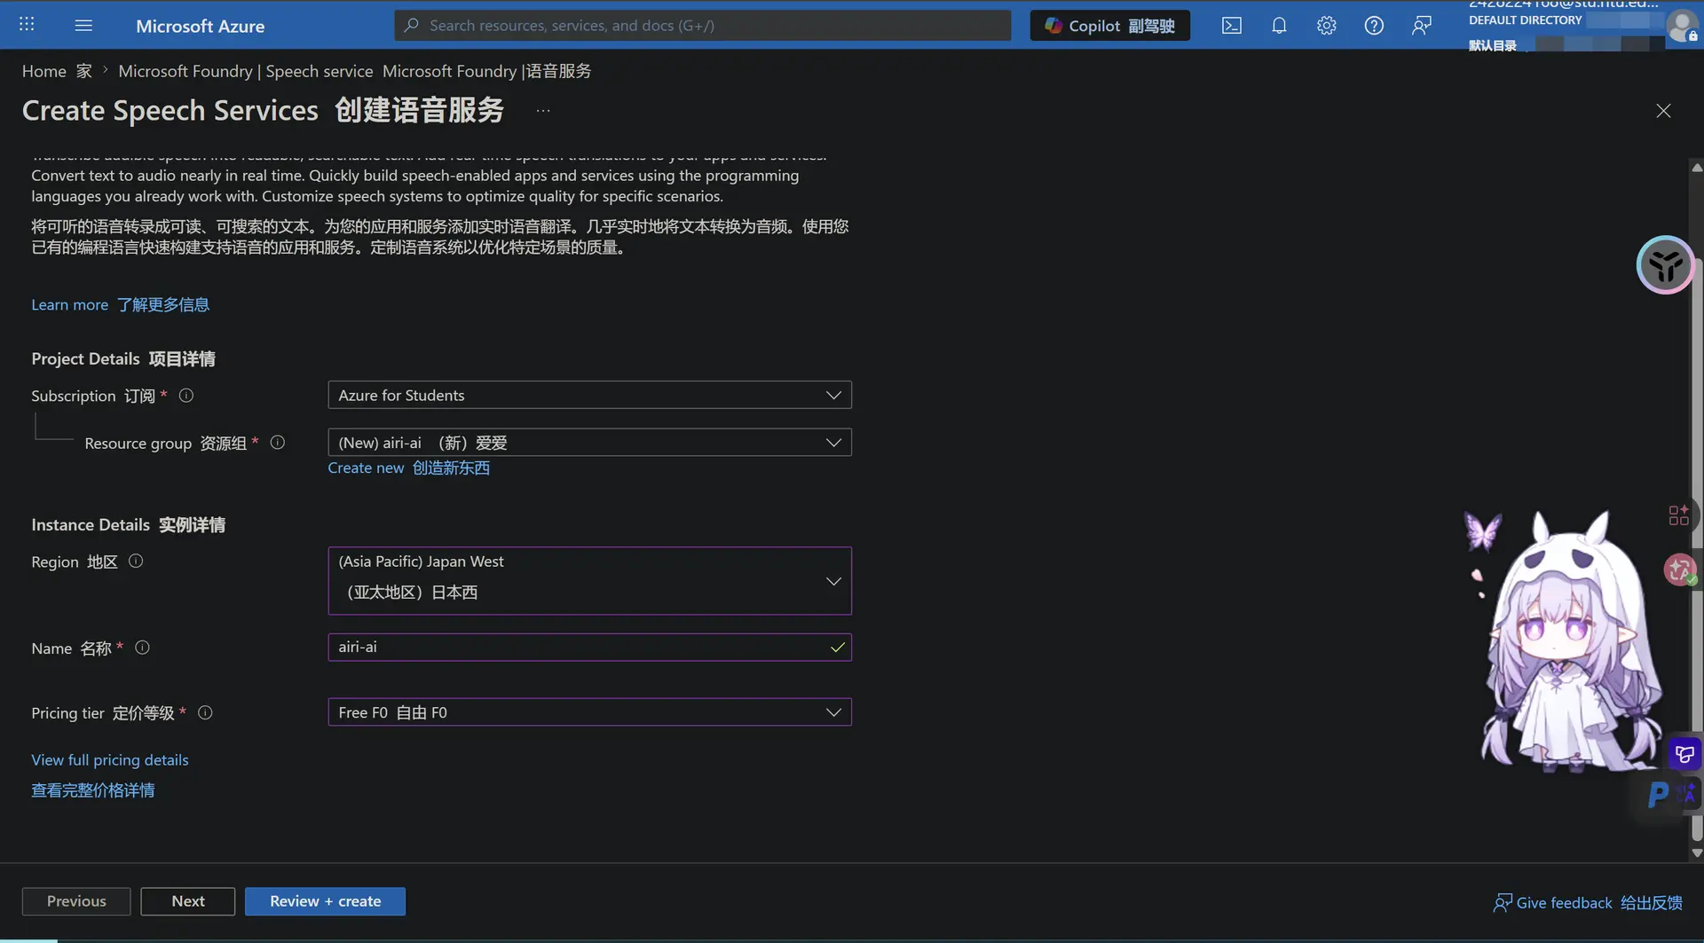The width and height of the screenshot is (1704, 943).
Task: Click the round floating assistant icon at right edge
Action: point(1665,264)
